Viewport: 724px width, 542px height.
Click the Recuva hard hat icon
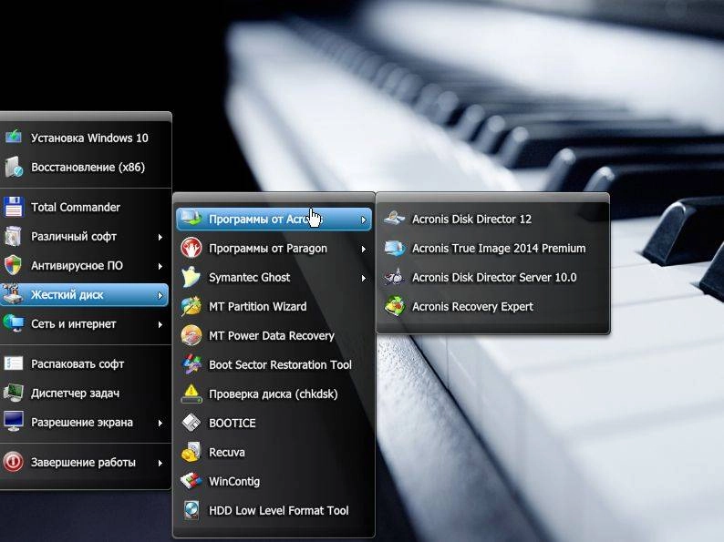[191, 452]
